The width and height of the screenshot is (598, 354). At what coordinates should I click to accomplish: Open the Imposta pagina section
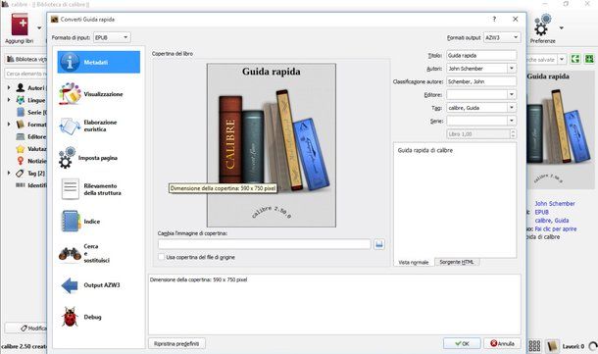tap(98, 158)
